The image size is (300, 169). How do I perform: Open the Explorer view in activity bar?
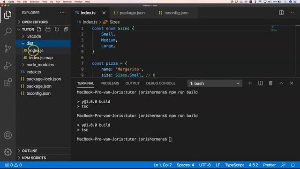pyautogui.click(x=7, y=15)
